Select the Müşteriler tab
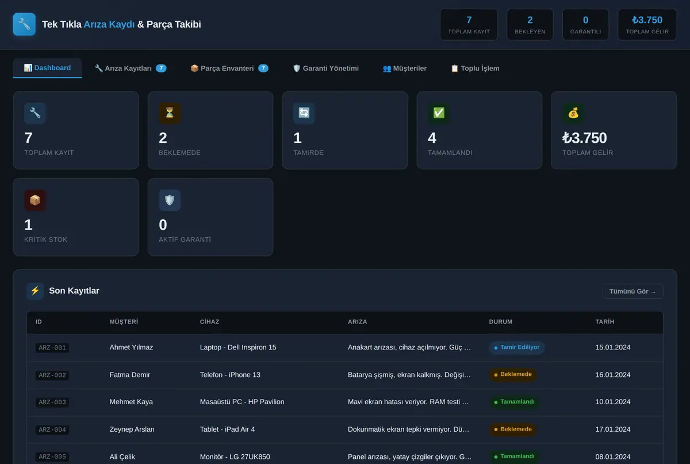Viewport: 690px width, 464px height. pos(405,68)
